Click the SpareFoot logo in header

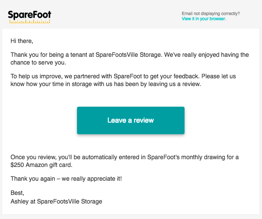click(x=30, y=17)
